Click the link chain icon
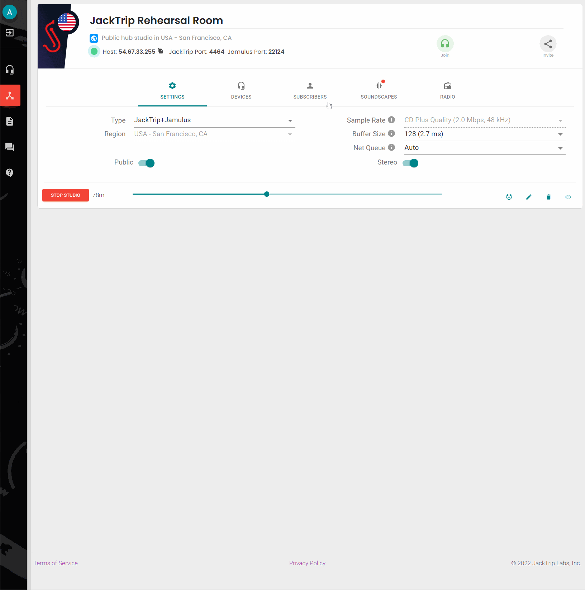Screen dimensions: 585x590 coord(568,197)
